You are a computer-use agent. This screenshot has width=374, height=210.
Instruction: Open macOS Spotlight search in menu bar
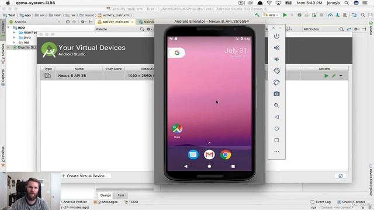347,3
